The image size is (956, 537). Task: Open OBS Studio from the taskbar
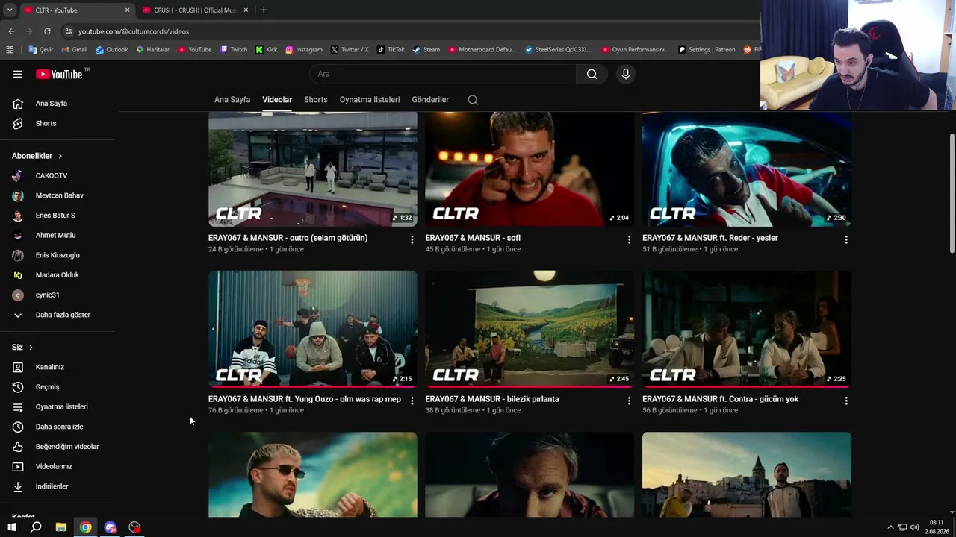click(x=134, y=527)
